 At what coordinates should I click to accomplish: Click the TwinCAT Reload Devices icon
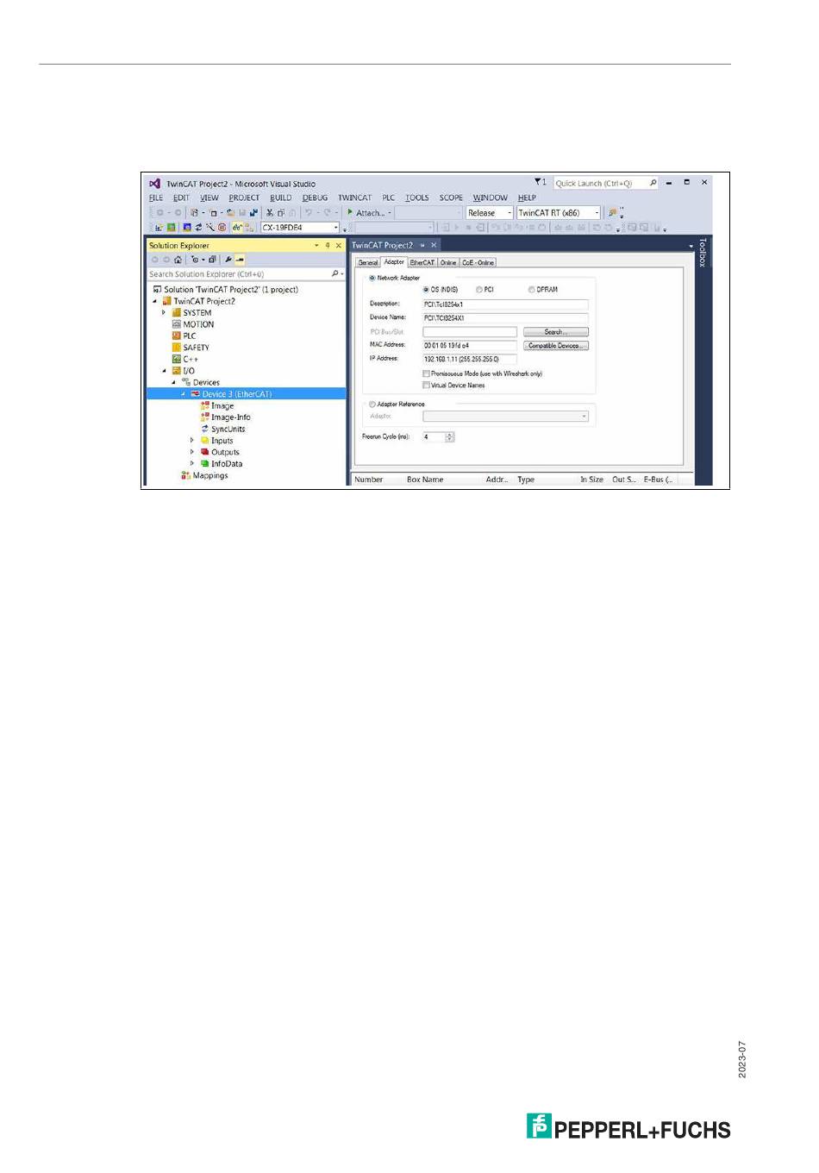click(x=198, y=228)
